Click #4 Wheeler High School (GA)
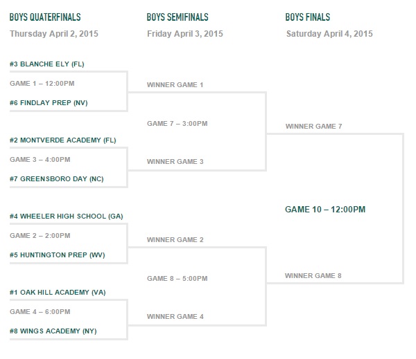Image resolution: width=416 pixels, height=359 pixels. 67,217
